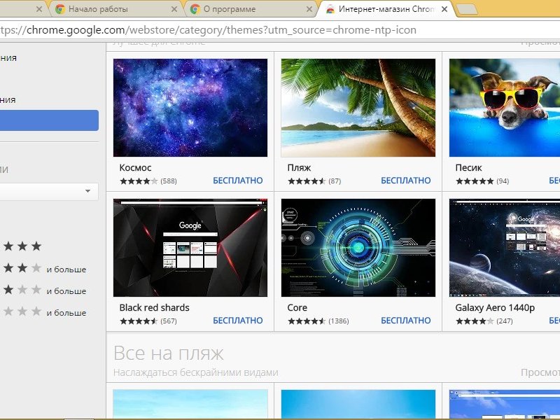Select the "Интернет-магазин Chrome" tab

coord(387,9)
